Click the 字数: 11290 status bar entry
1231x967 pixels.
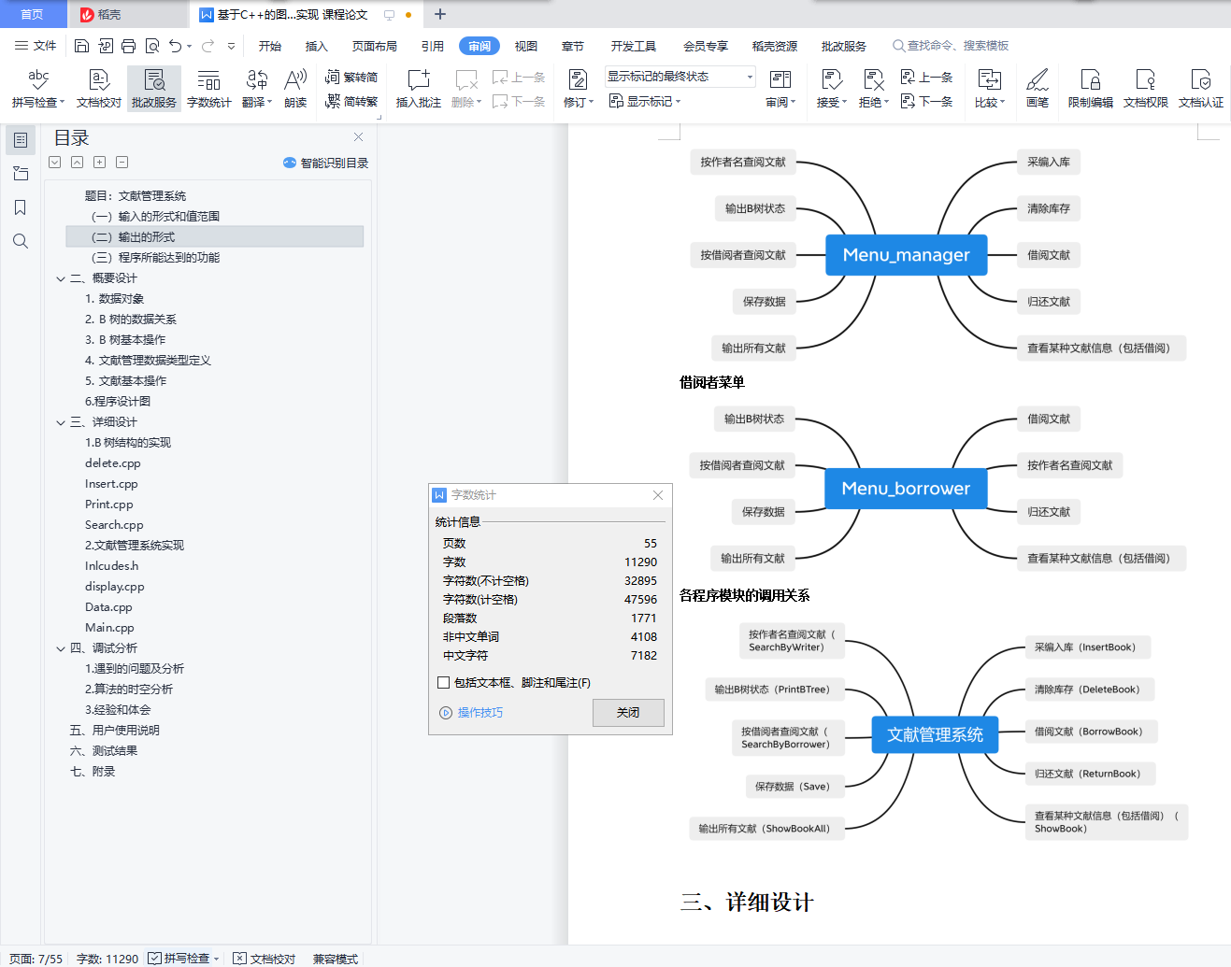[107, 959]
